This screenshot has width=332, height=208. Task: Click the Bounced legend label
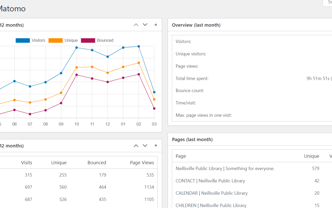coord(105,40)
